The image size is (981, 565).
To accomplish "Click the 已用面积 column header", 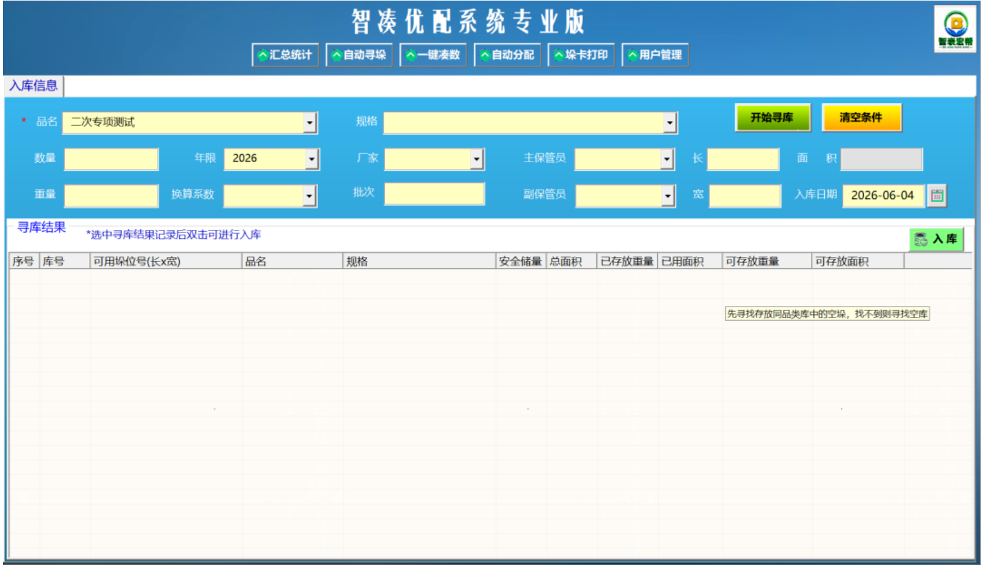I will 690,261.
